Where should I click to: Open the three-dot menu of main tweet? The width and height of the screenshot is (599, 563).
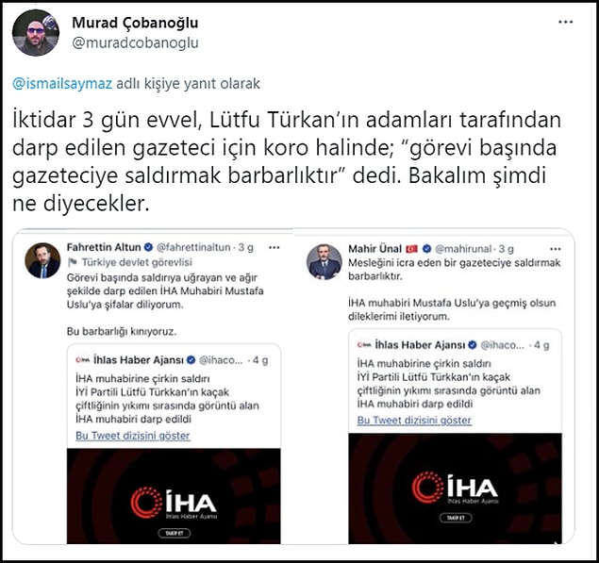tap(565, 22)
